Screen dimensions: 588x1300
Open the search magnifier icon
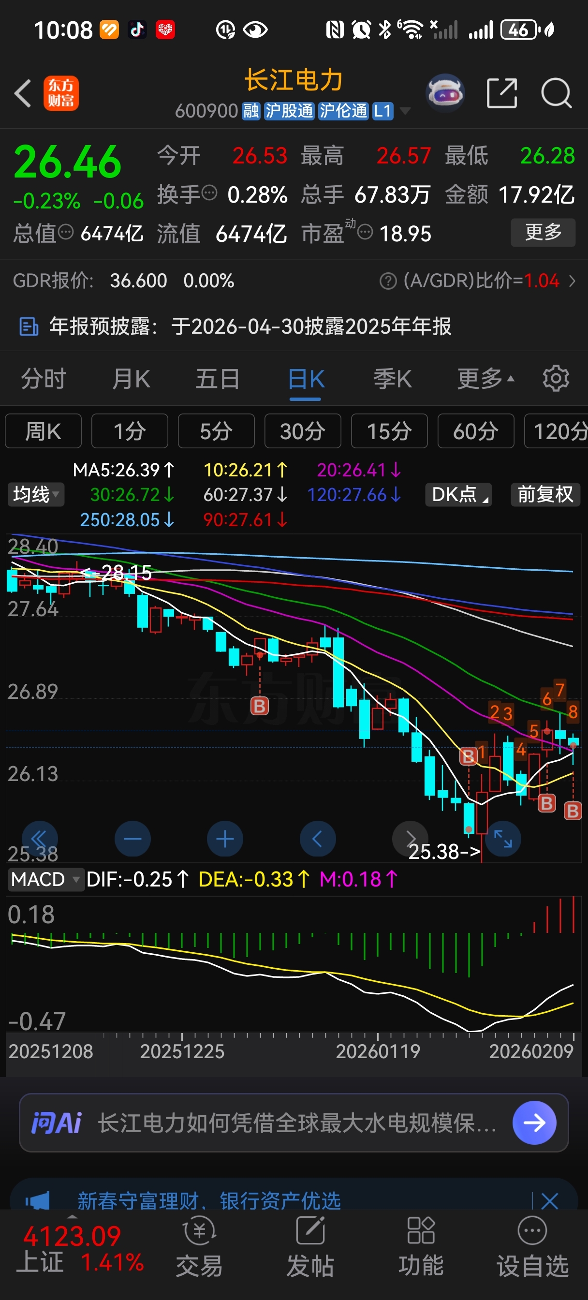coord(556,93)
